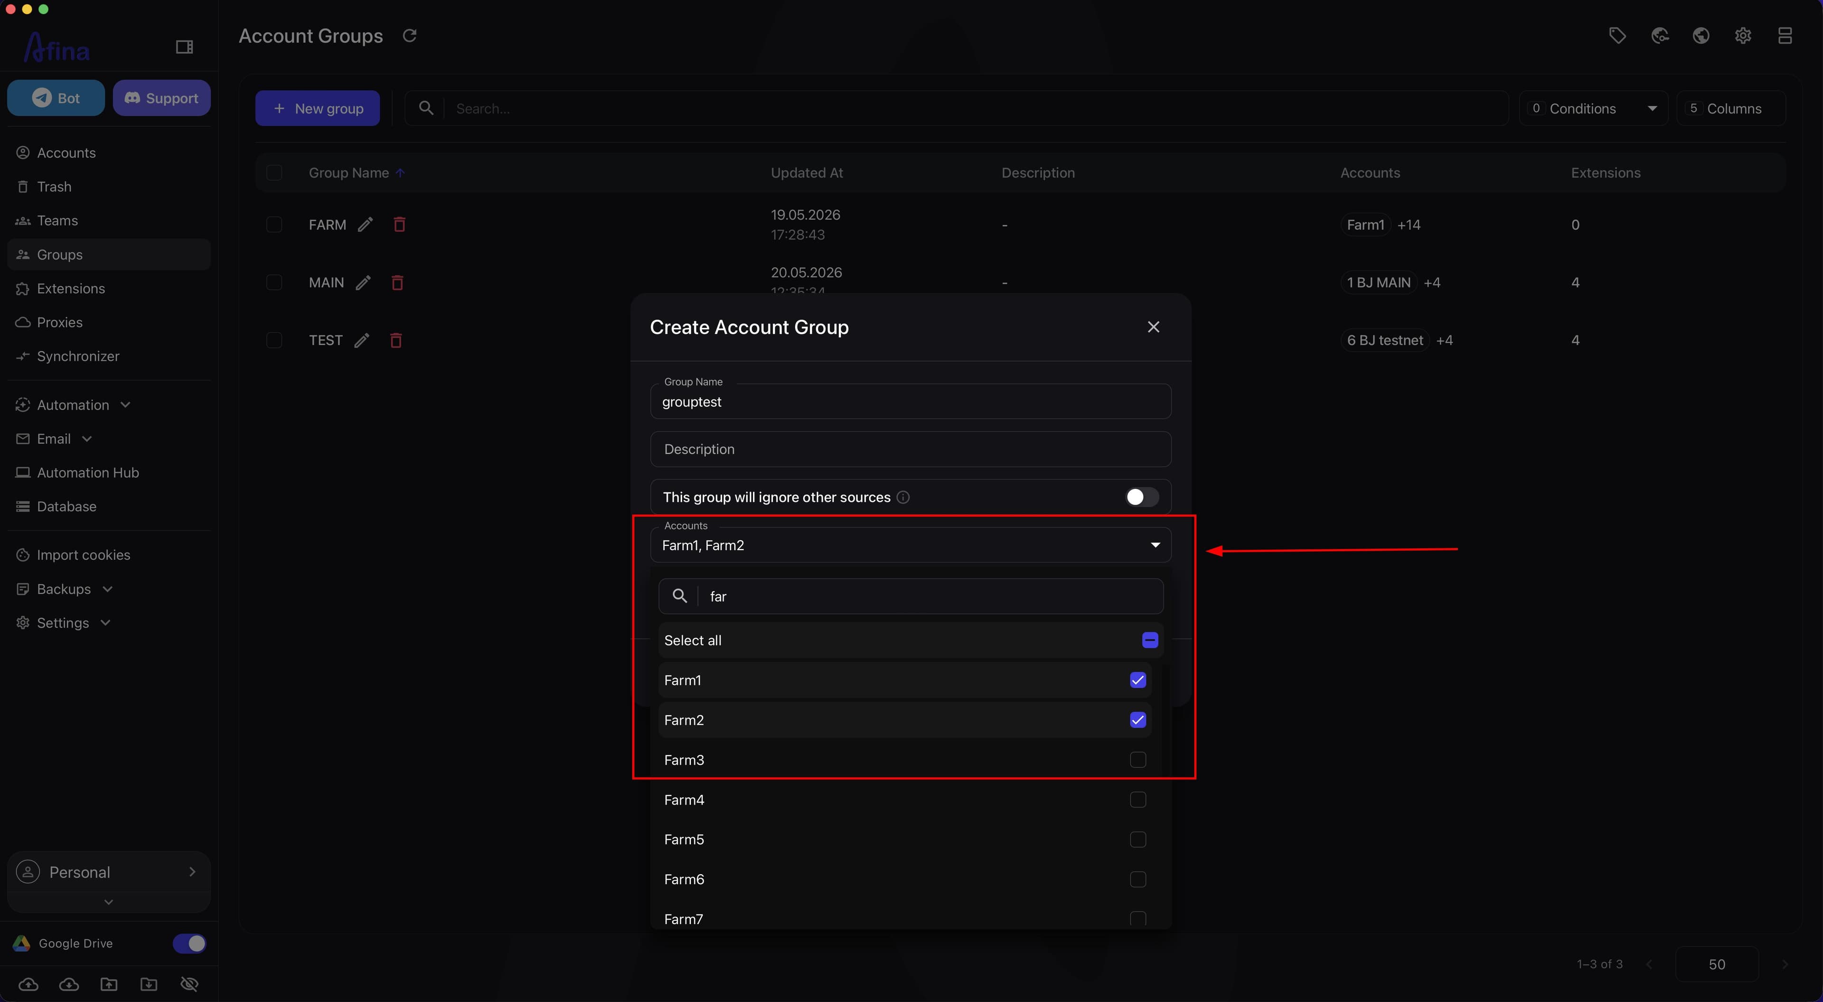Go to Accounts in sidebar
Viewport: 1823px width, 1002px height.
pyautogui.click(x=109, y=153)
